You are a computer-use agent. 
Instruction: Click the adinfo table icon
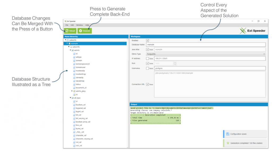point(73,50)
